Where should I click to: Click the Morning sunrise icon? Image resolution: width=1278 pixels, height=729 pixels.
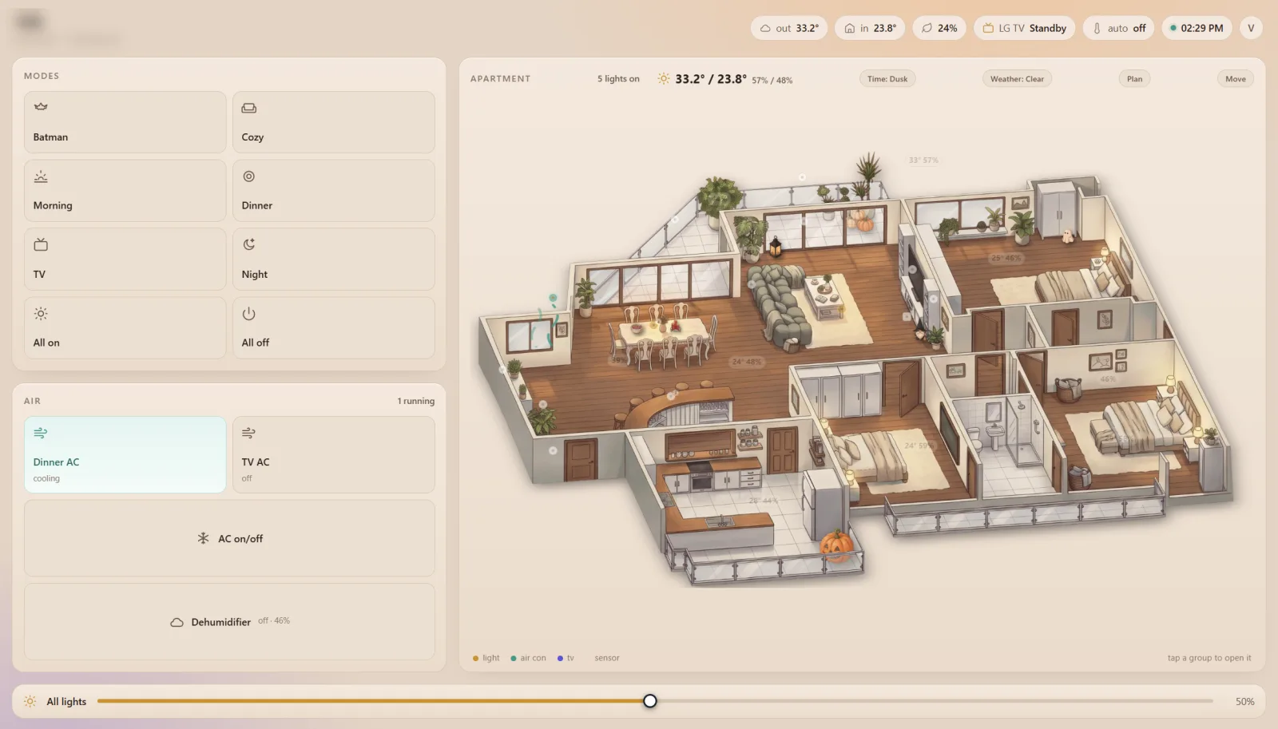[x=41, y=176]
